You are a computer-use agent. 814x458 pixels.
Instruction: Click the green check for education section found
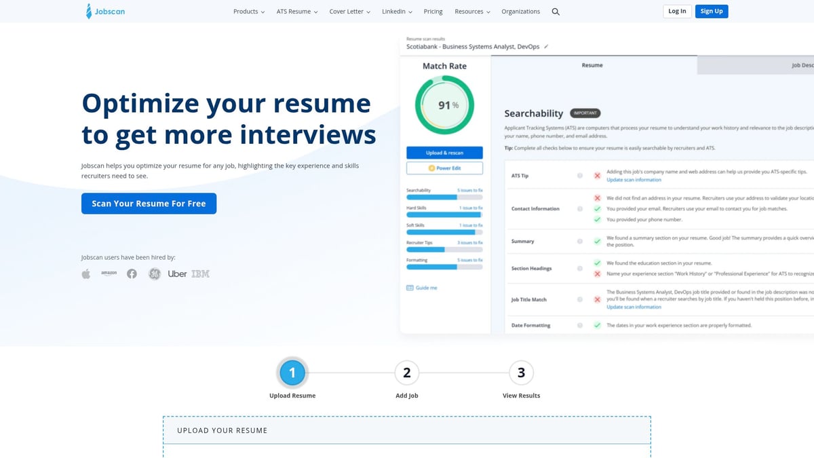tap(597, 263)
